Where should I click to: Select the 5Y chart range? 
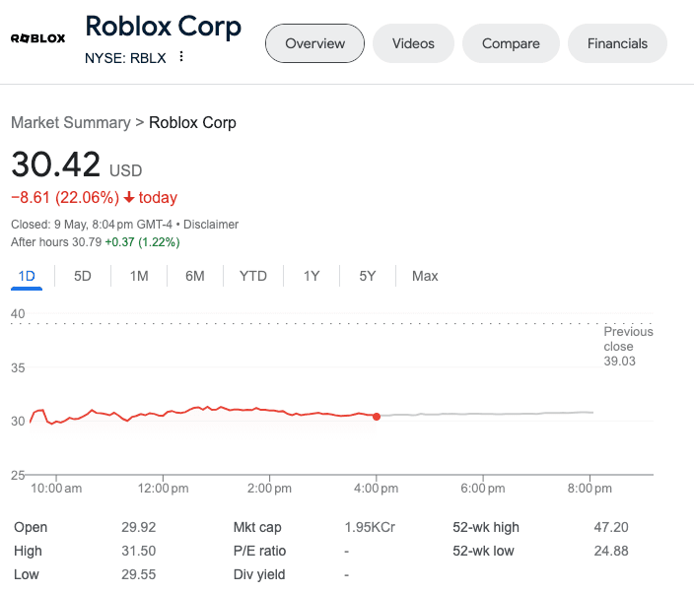pos(368,276)
